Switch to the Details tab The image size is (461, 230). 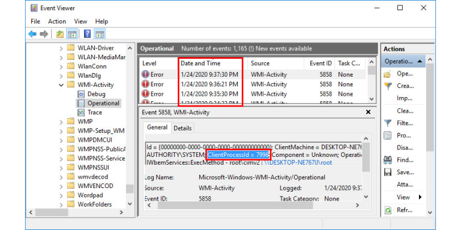182,128
